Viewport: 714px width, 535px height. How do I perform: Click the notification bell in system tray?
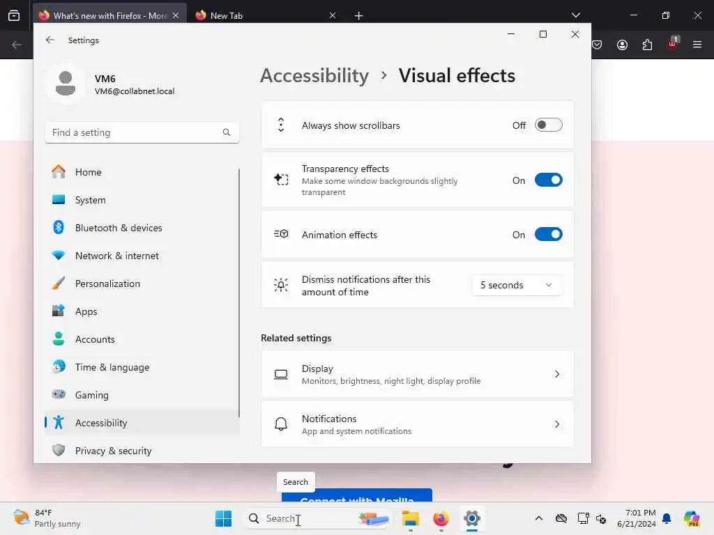point(667,518)
